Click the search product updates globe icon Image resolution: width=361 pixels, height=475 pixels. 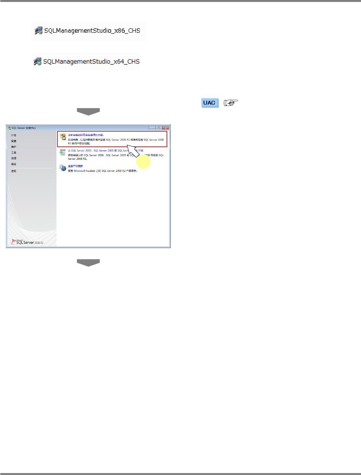63,168
